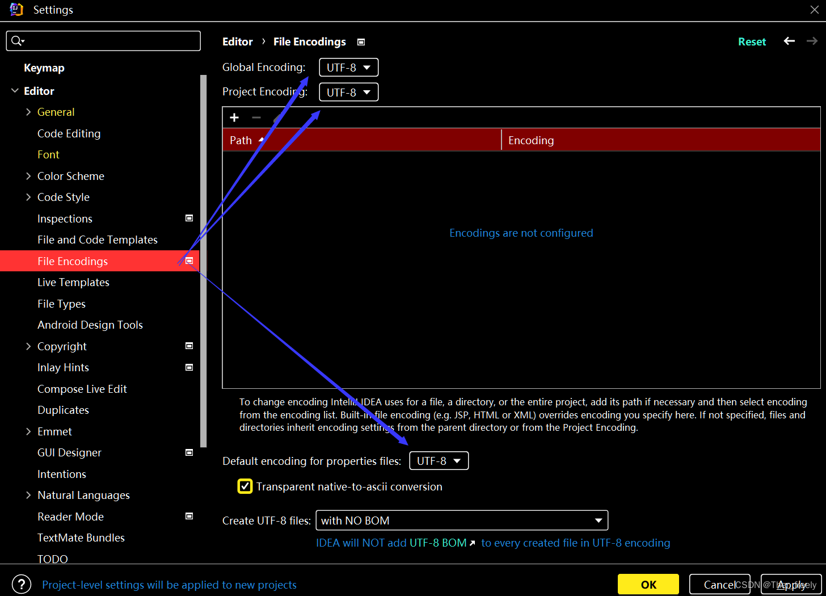
Task: Toggle Transparent native-to-ascii conversion checkbox
Action: (245, 486)
